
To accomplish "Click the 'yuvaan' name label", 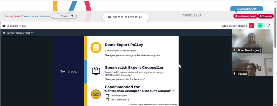I will click(242, 74).
